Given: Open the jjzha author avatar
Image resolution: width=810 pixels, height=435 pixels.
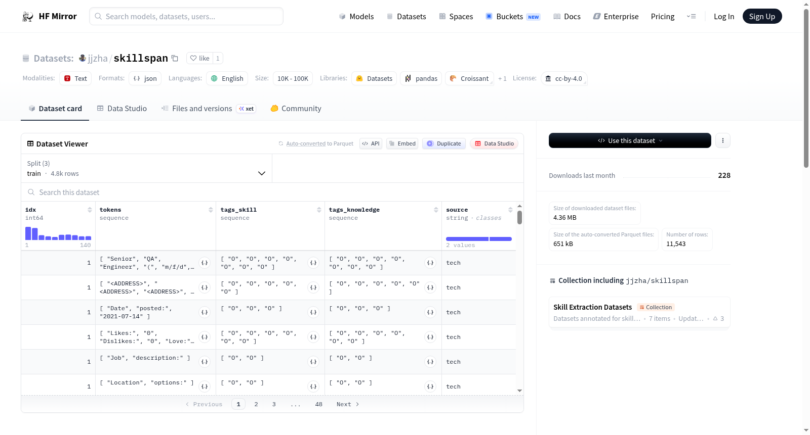Looking at the screenshot, I should click(x=83, y=58).
